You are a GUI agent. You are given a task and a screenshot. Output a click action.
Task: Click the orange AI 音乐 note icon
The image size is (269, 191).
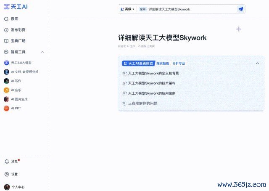coord(6,90)
